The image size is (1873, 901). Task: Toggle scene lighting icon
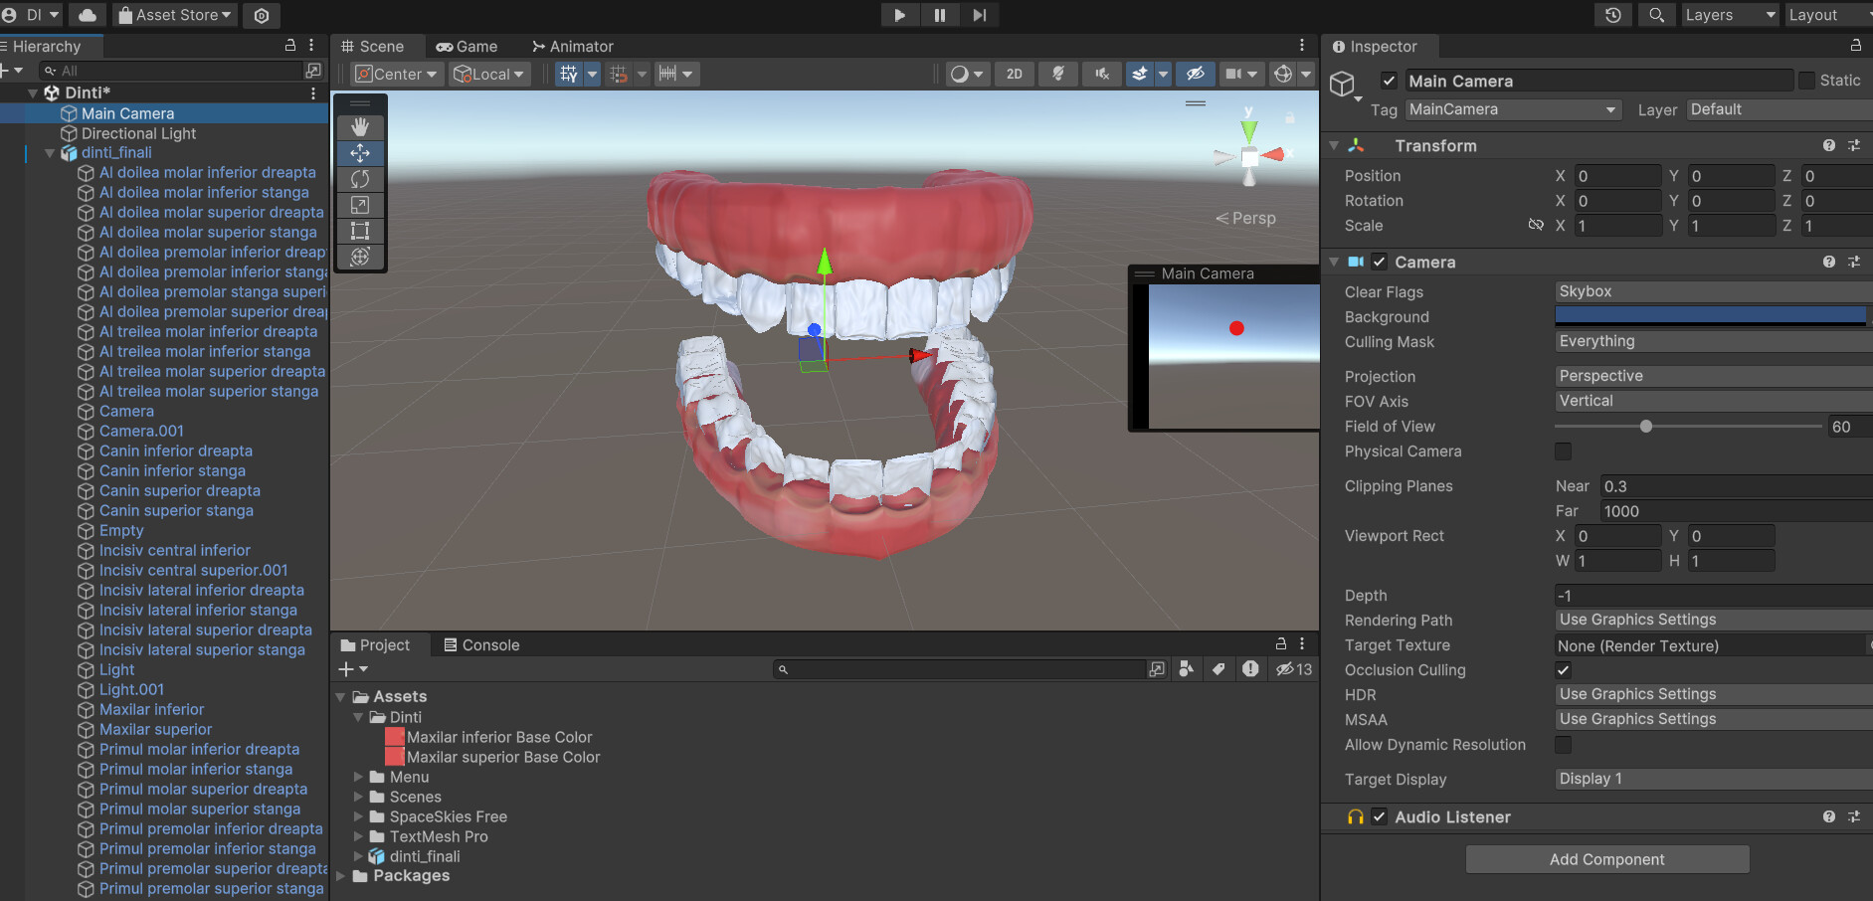point(1058,74)
